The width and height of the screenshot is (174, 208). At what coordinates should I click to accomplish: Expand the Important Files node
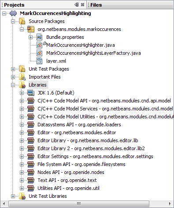coord(13,77)
